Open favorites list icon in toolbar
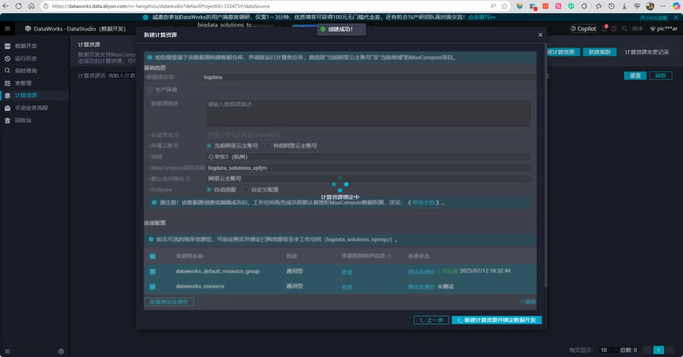 click(599, 6)
